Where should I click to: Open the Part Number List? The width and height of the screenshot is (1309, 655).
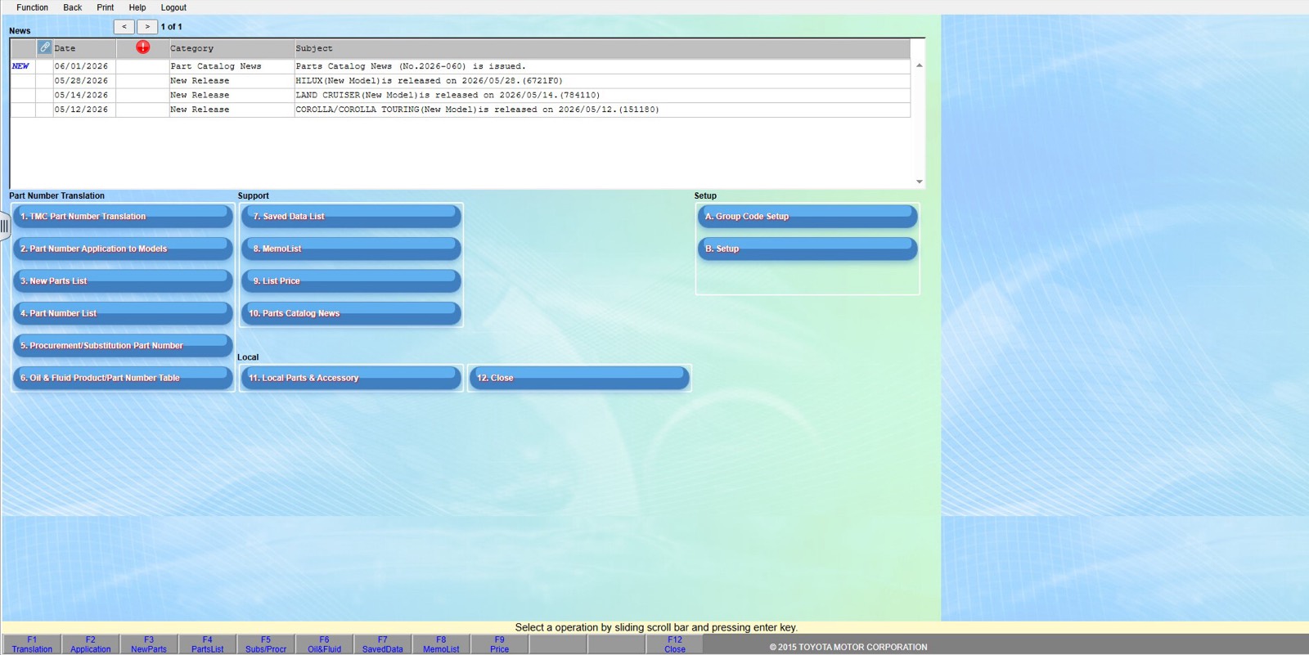(123, 313)
